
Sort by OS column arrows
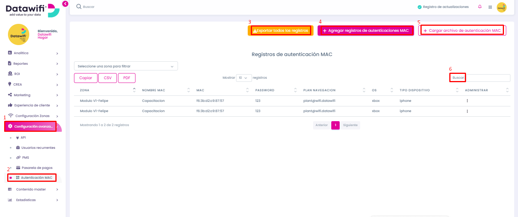(x=392, y=90)
